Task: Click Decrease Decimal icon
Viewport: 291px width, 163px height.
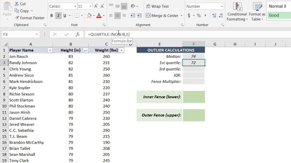Action: [221, 15]
